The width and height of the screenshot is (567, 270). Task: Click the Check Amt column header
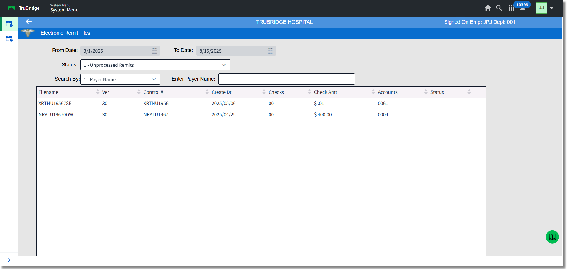[x=326, y=92]
